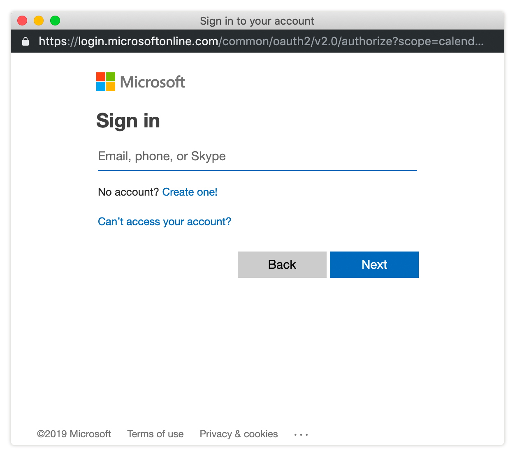
Task: Click the login.microsoftonline.com domain in URL
Action: [148, 42]
